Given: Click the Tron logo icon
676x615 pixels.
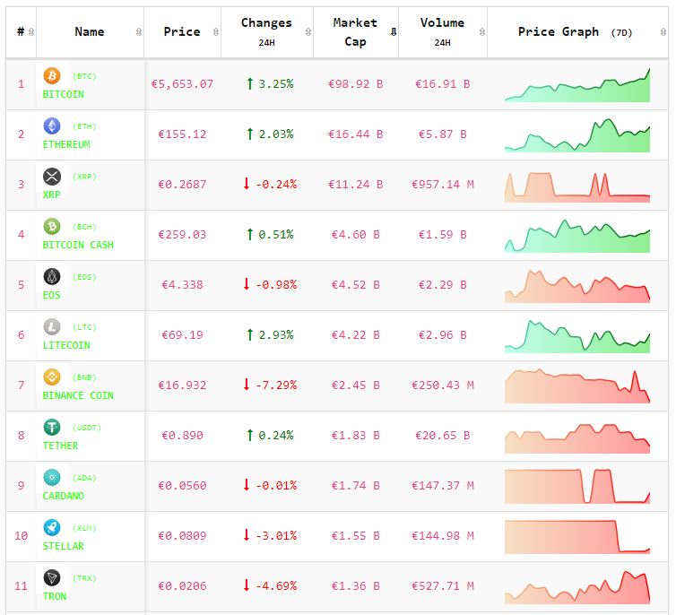Looking at the screenshot, I should coord(52,578).
